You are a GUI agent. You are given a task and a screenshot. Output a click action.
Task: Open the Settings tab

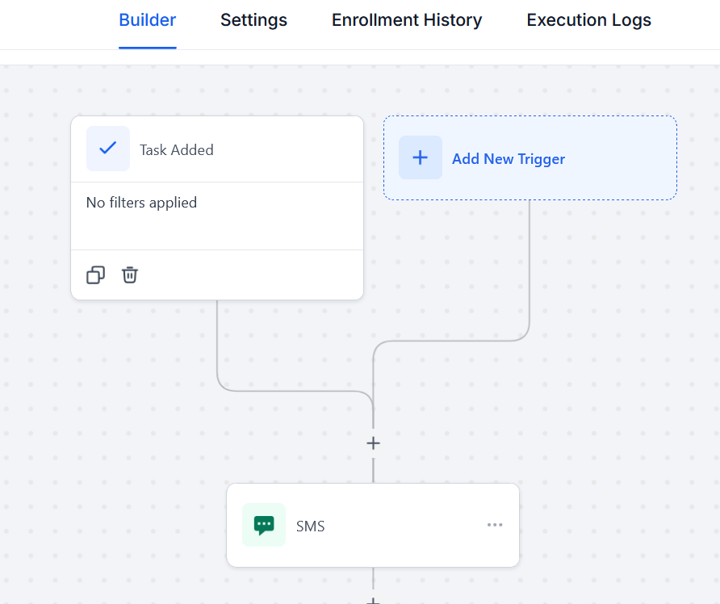tap(253, 21)
